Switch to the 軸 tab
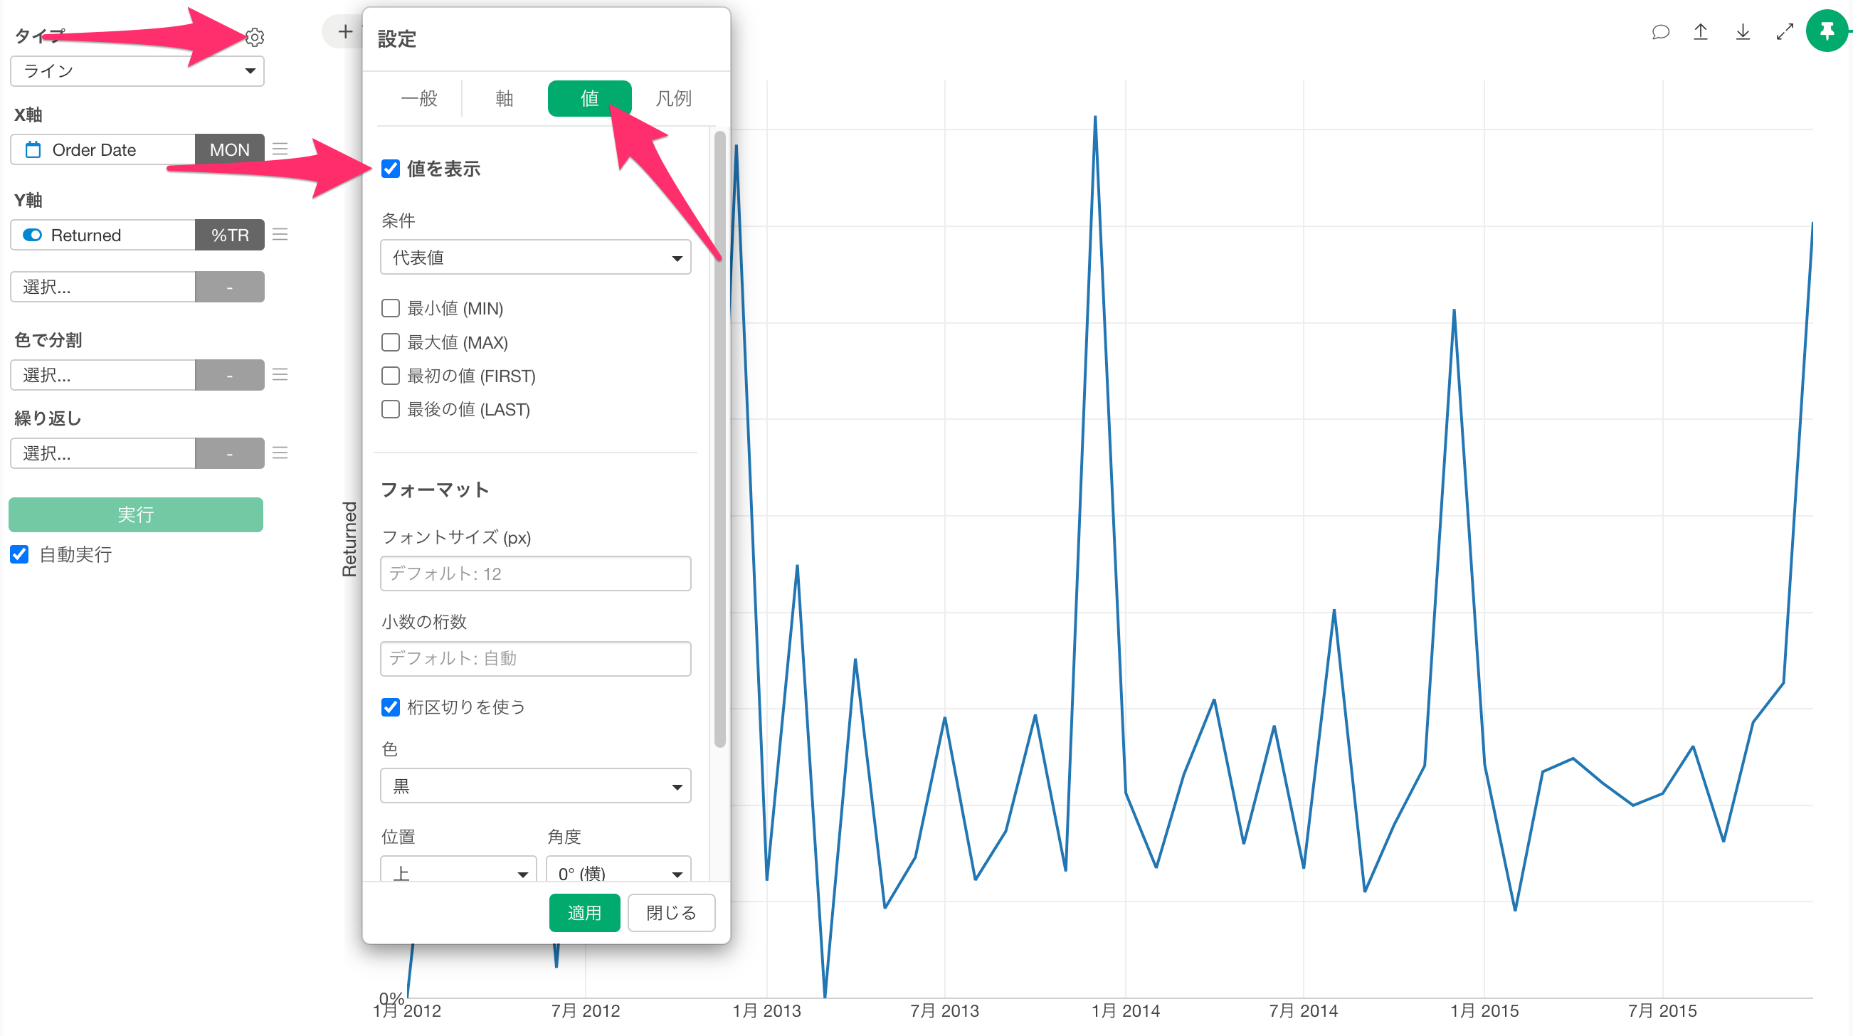 [505, 99]
